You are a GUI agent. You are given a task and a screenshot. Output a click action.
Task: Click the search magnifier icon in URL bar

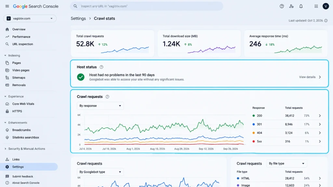coord(75,6)
